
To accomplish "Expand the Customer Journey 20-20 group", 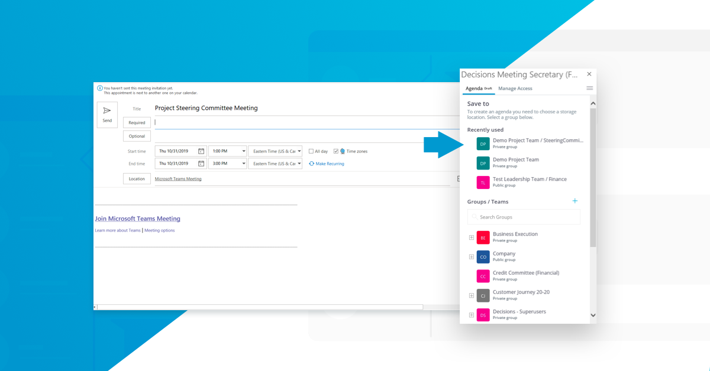I will [x=472, y=295].
